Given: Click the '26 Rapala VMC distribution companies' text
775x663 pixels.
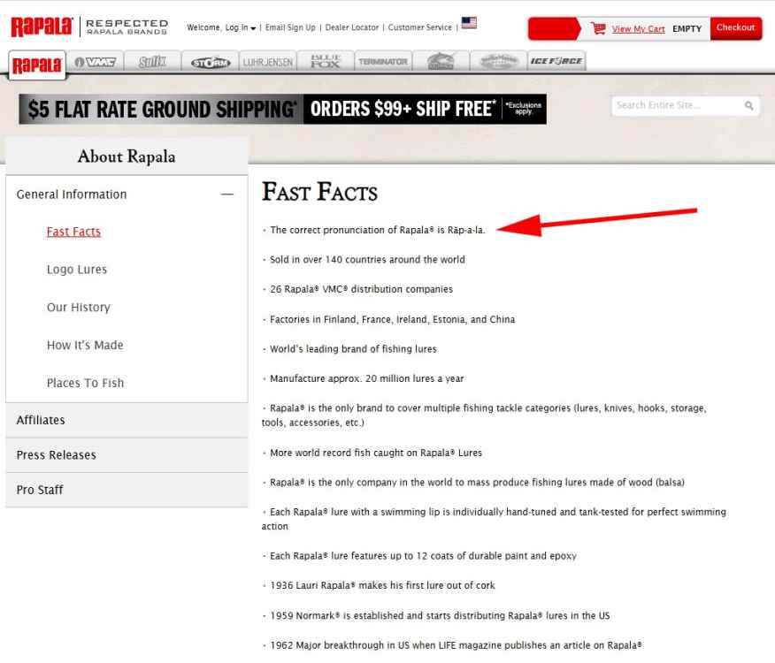Looking at the screenshot, I should pos(361,289).
